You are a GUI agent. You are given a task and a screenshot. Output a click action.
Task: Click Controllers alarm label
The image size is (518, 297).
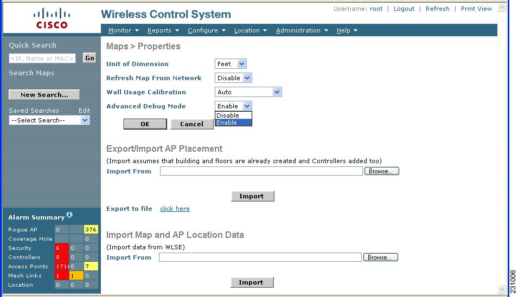24,257
